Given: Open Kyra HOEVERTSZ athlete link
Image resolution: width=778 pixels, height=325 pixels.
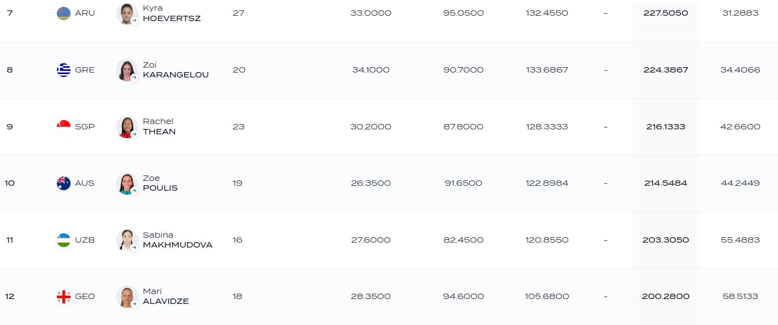Looking at the screenshot, I should pyautogui.click(x=171, y=13).
